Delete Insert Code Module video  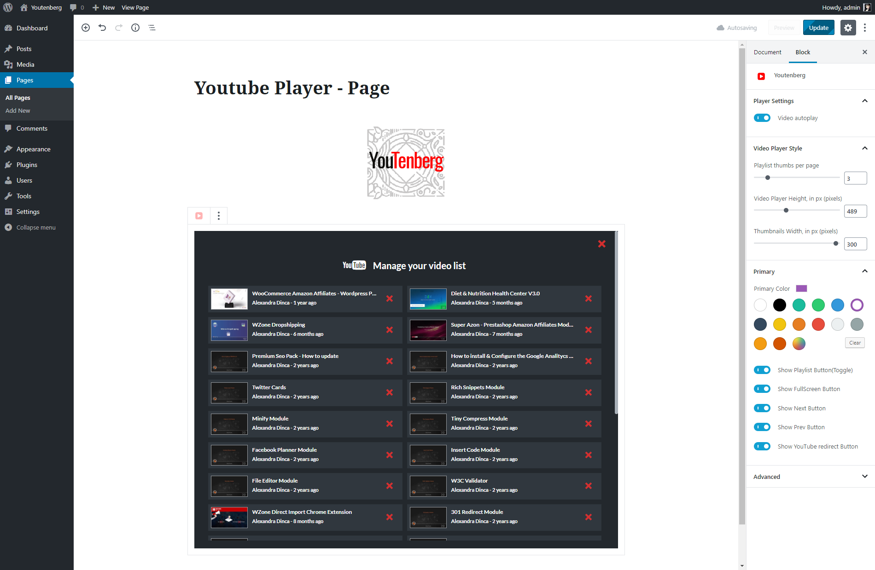point(589,455)
